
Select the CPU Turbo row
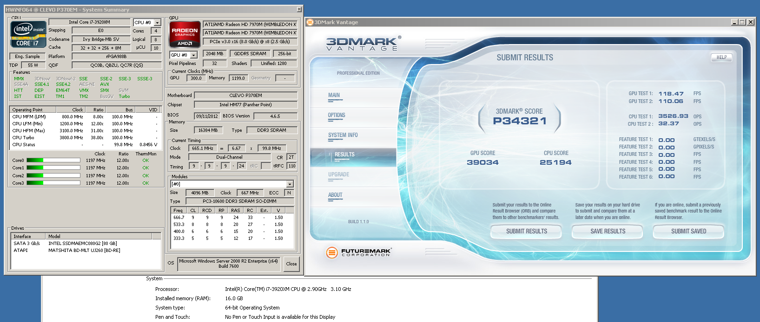85,138
